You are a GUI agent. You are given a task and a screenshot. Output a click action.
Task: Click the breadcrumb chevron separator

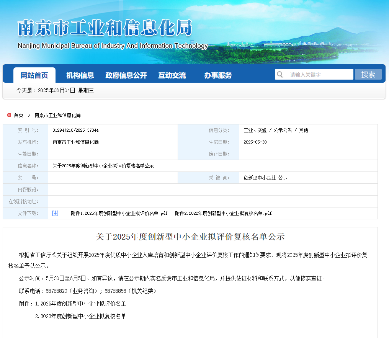point(29,115)
